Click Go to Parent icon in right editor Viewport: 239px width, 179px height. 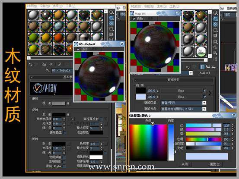pyautogui.click(x=208, y=66)
